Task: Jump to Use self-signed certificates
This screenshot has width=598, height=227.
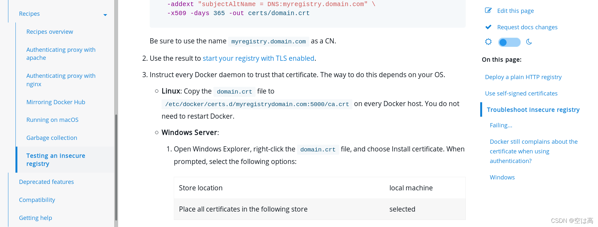Action: click(521, 94)
